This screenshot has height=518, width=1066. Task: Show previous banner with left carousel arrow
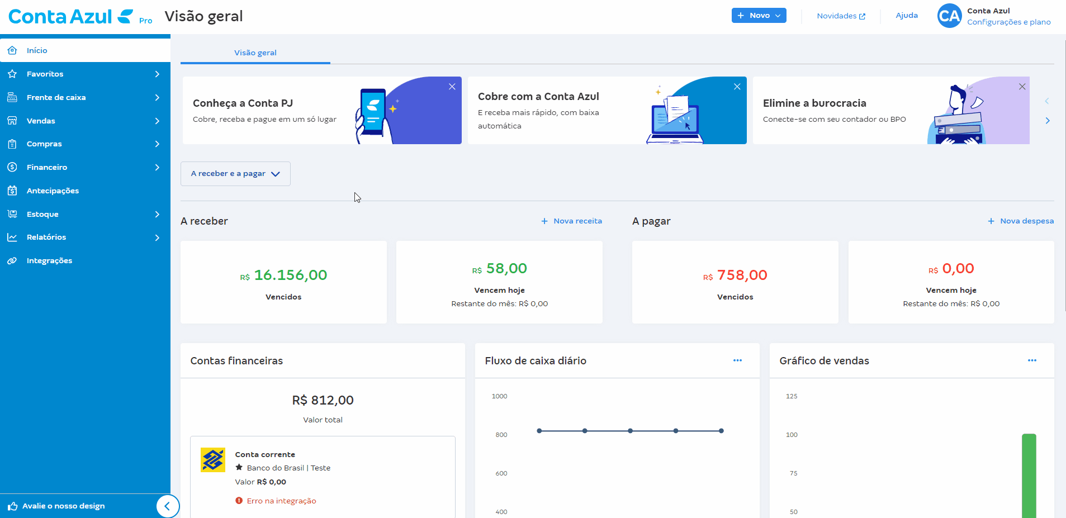(1047, 101)
